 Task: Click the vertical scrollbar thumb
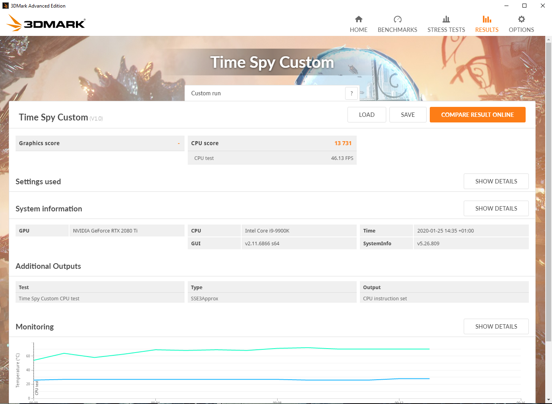(x=548, y=191)
